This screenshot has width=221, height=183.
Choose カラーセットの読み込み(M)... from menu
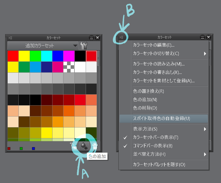click(159, 64)
